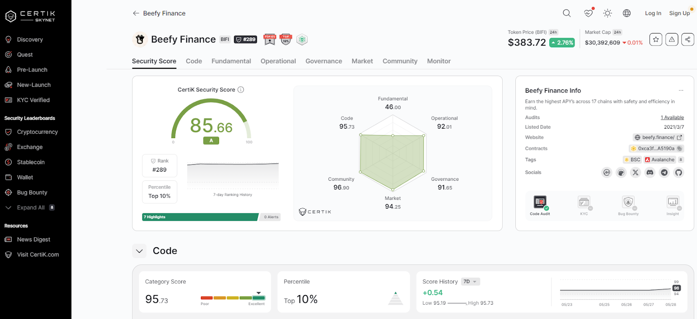This screenshot has width=697, height=319.
Task: Click the alert triangle report icon
Action: [x=672, y=40]
